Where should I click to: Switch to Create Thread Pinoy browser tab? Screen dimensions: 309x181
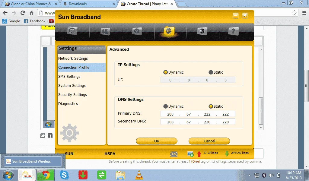click(147, 4)
